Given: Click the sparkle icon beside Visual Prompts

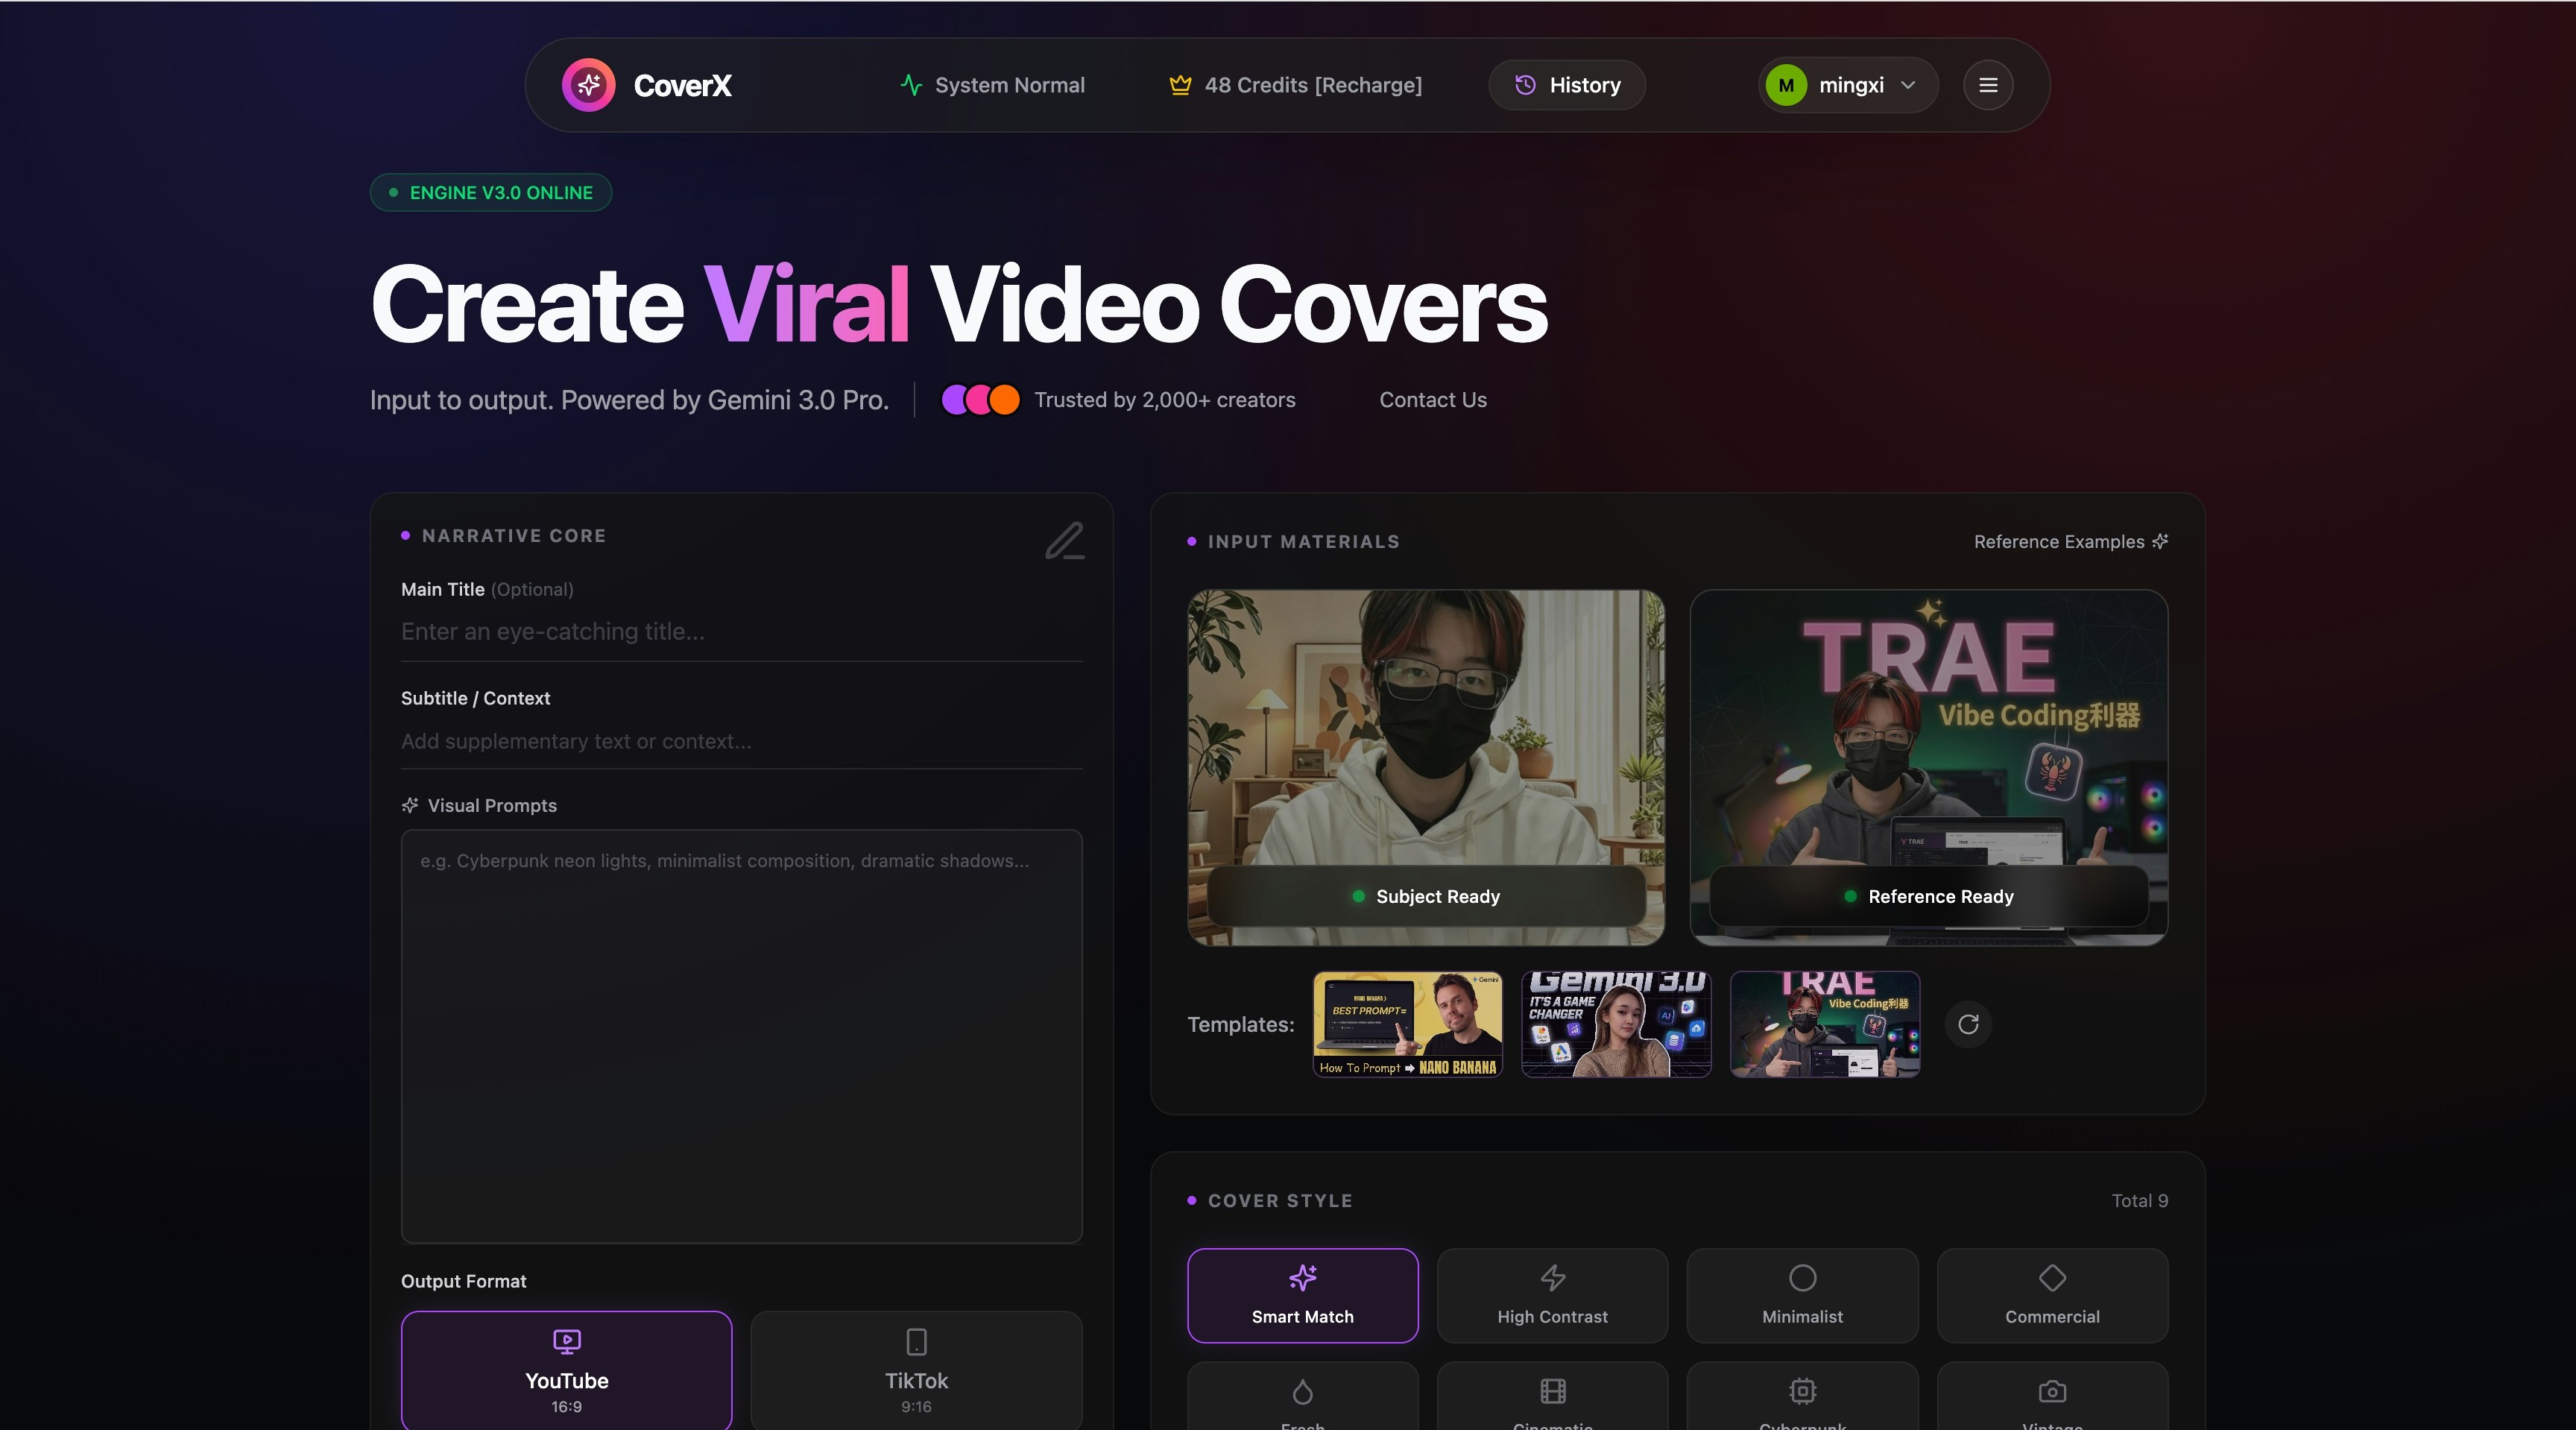Looking at the screenshot, I should [410, 805].
